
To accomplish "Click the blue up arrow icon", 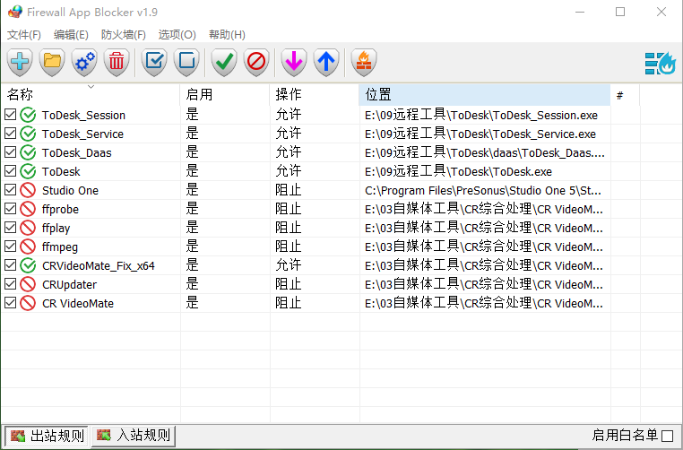I will 326,62.
